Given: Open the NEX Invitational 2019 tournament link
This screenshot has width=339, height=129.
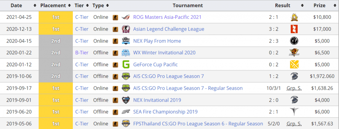Looking at the screenshot, I should point(157,100).
